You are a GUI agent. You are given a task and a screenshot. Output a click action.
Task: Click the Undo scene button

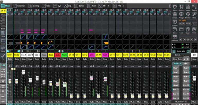pos(188,24)
